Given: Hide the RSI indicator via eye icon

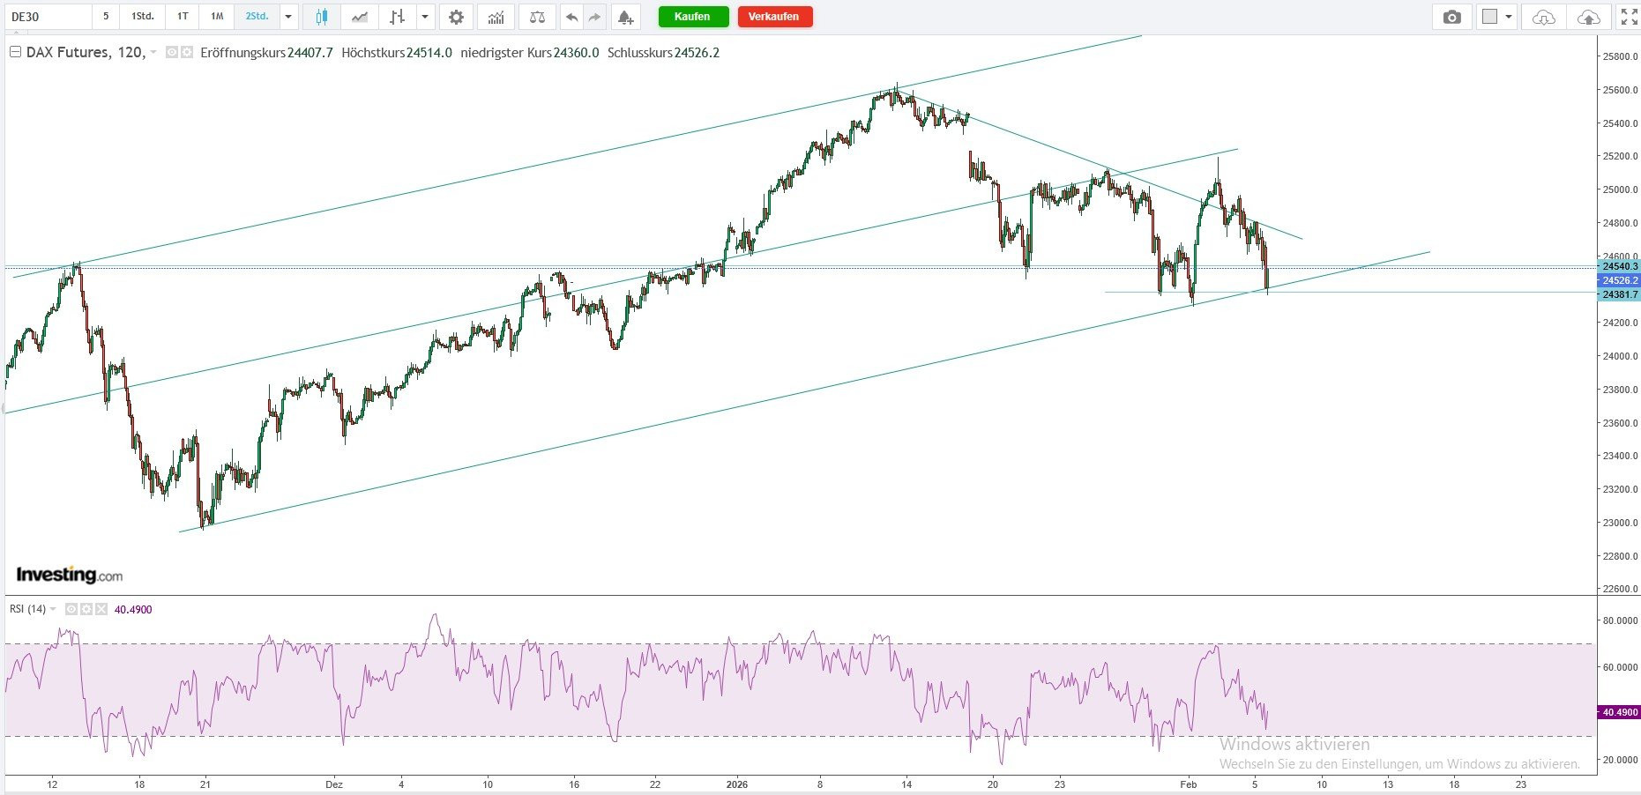Looking at the screenshot, I should [x=71, y=609].
